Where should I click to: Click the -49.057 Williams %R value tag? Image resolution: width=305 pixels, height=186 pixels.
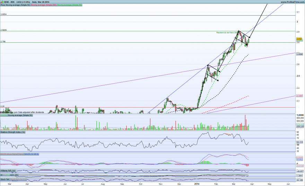pos(300,171)
